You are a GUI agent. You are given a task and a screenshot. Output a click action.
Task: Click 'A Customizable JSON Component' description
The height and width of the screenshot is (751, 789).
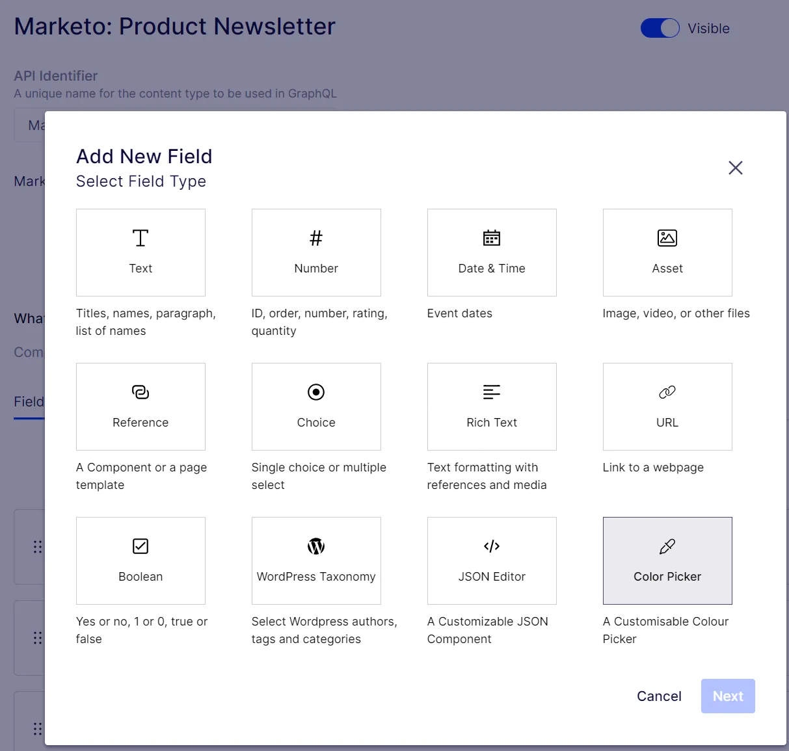(487, 630)
